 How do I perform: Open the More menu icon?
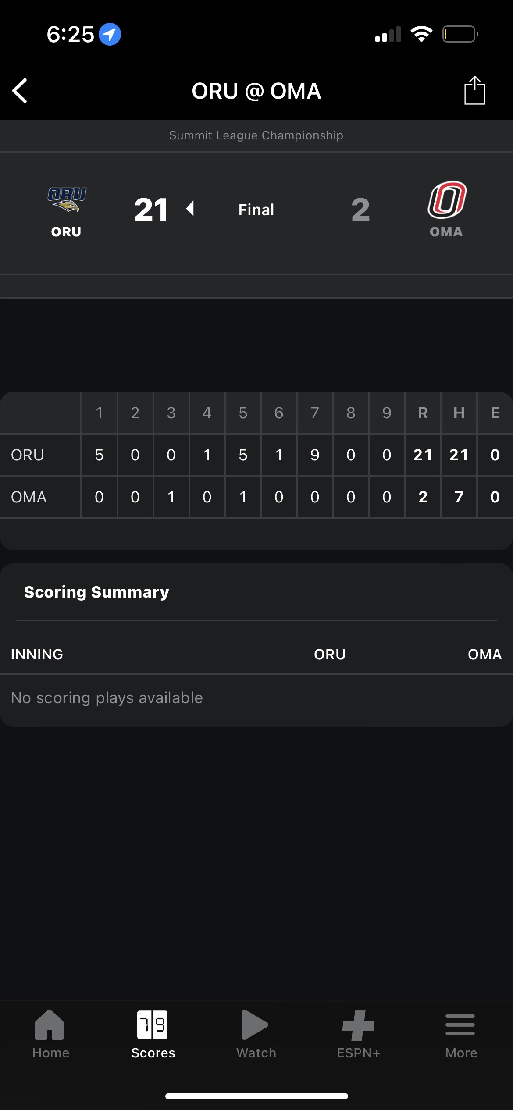(x=460, y=1025)
